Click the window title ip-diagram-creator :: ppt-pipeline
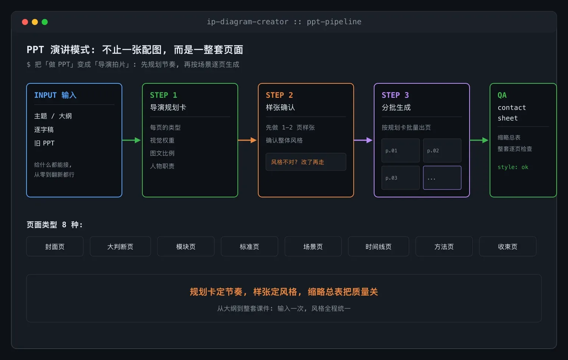568x360 pixels. [x=284, y=22]
